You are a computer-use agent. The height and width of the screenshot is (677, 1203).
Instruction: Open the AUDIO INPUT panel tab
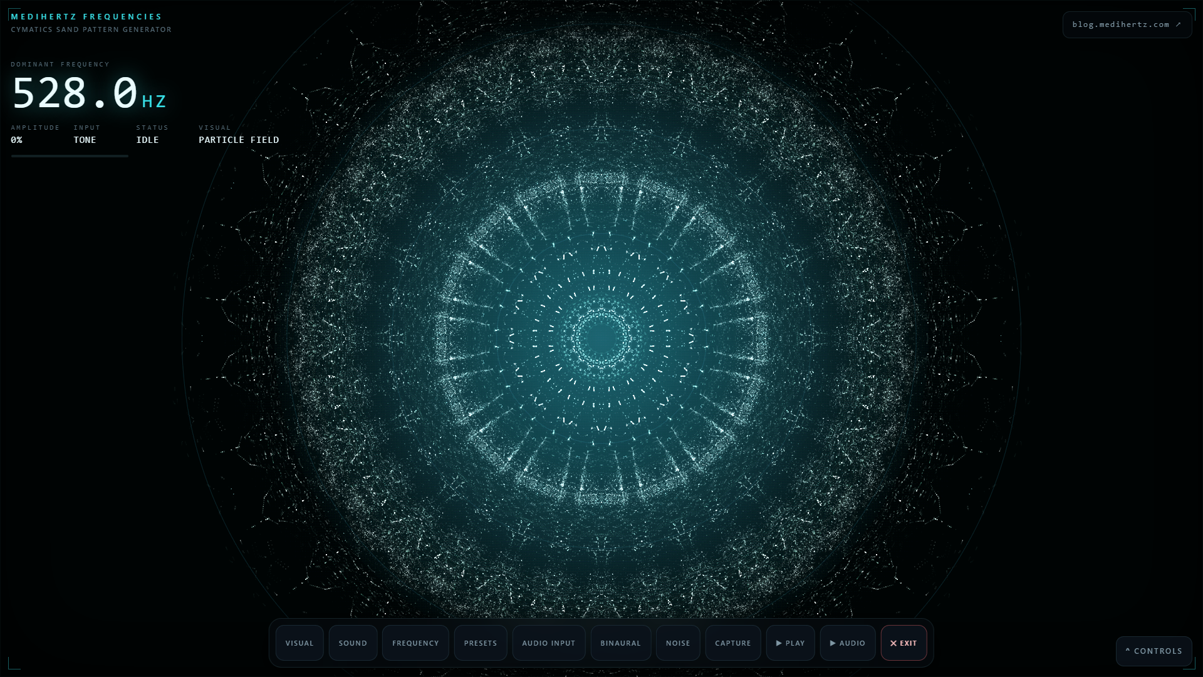549,643
